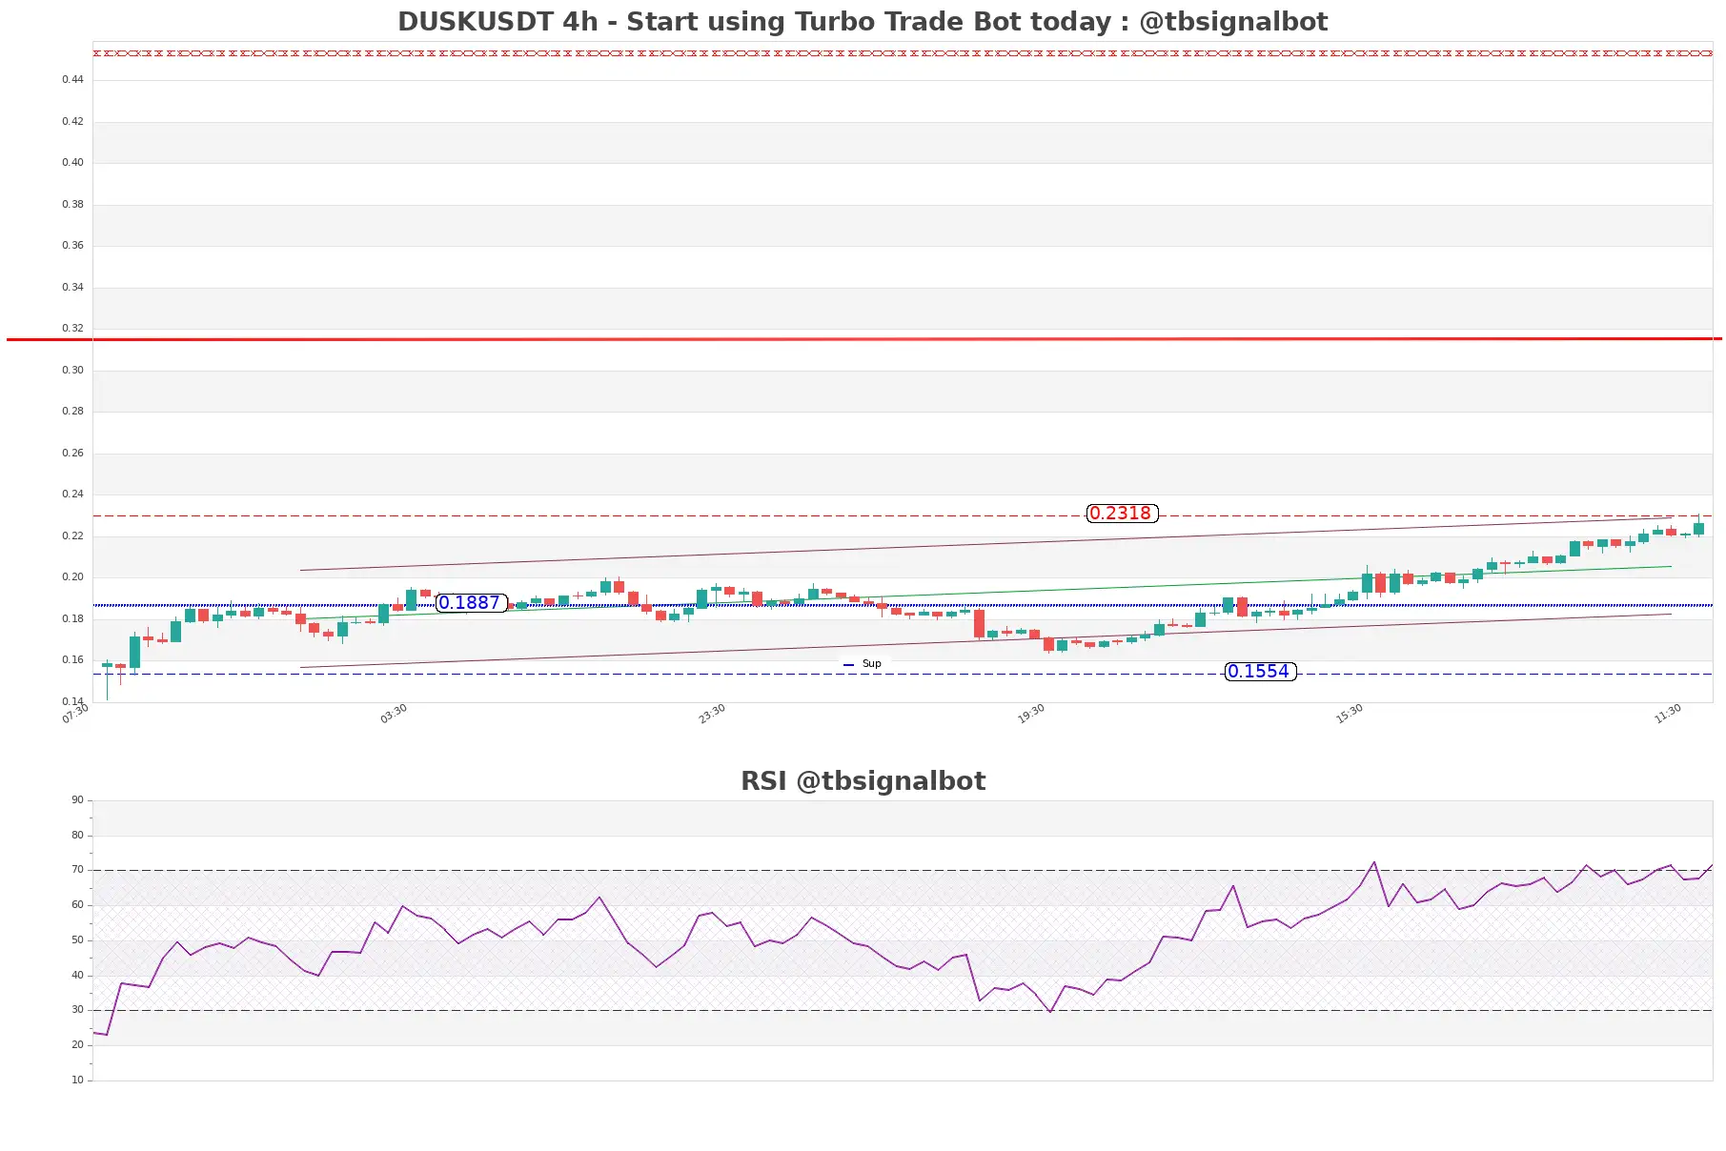
Task: Click the 0.38 price axis label
Action: click(x=72, y=205)
